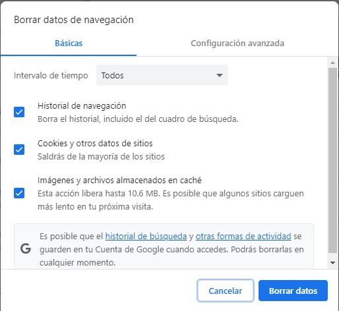Click the Borrar datos button
The height and width of the screenshot is (311, 339).
coord(293,291)
